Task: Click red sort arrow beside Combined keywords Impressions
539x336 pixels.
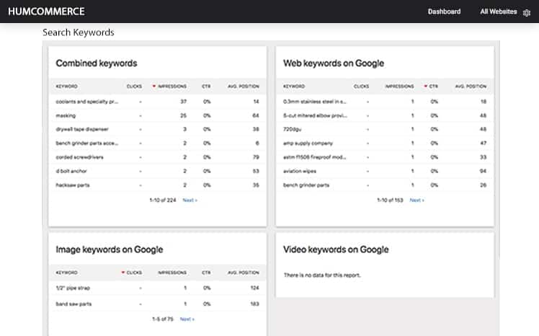Action: [x=153, y=87]
